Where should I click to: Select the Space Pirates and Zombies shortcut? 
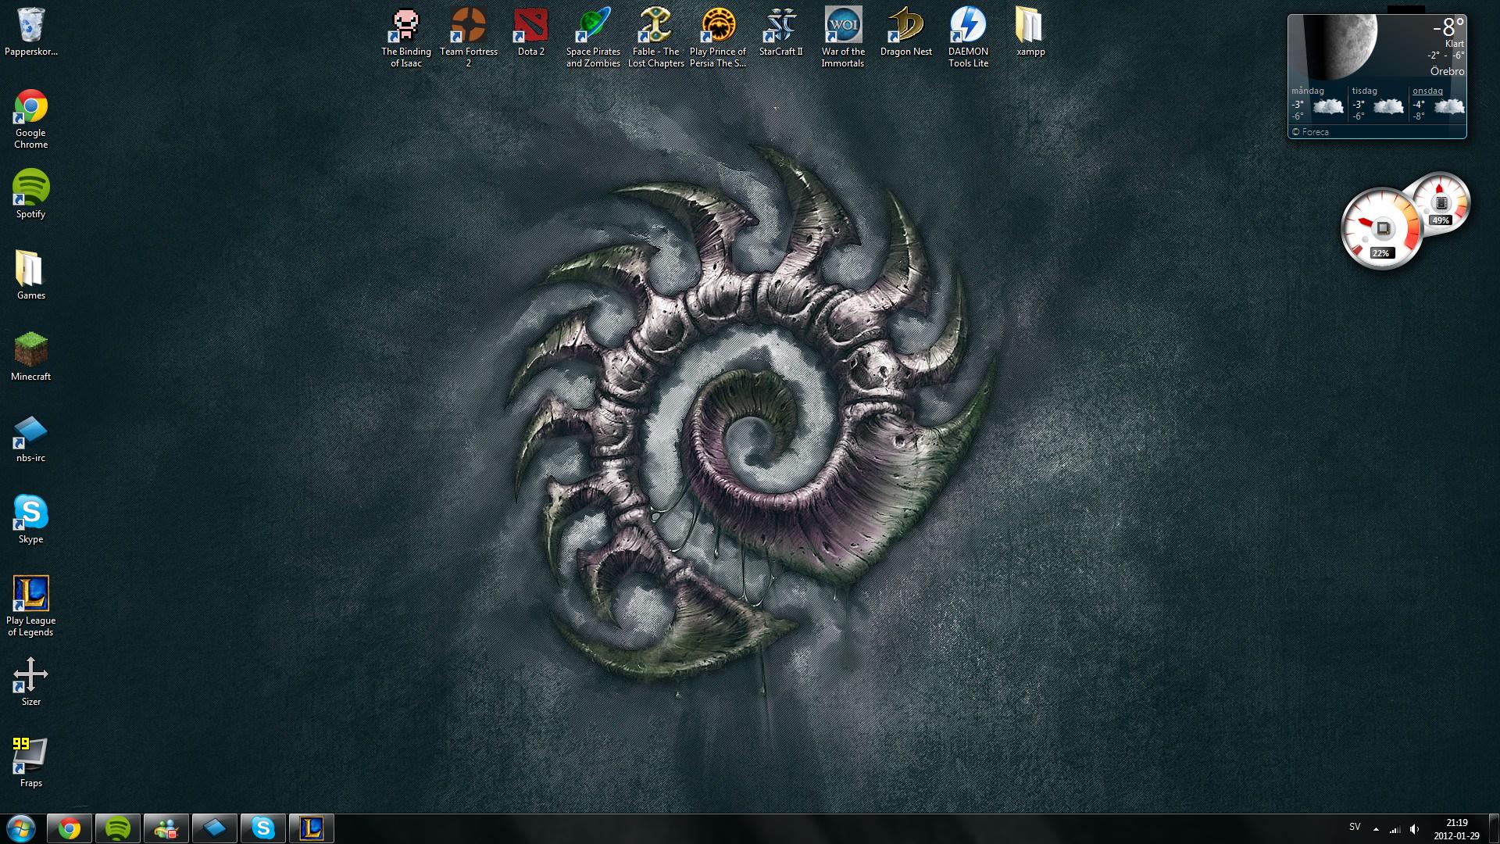tap(593, 37)
